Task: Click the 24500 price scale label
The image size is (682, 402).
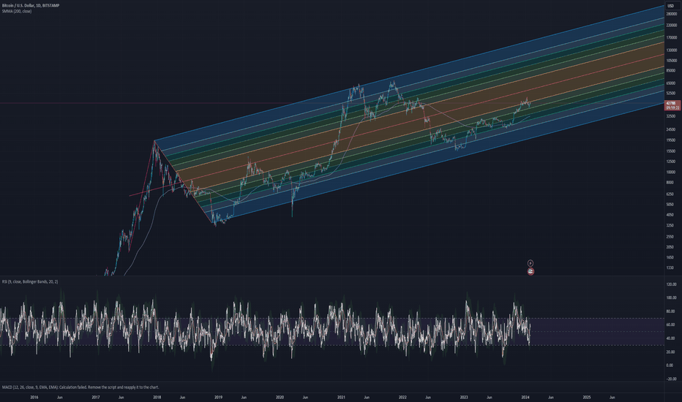Action: pyautogui.click(x=671, y=129)
